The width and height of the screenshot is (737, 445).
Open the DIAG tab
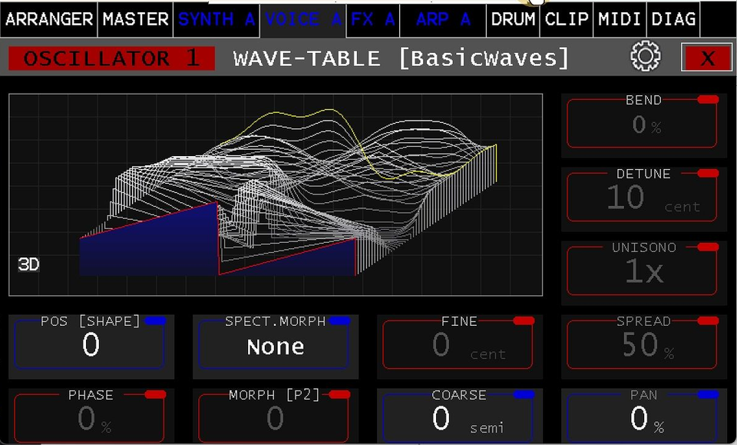(x=673, y=19)
